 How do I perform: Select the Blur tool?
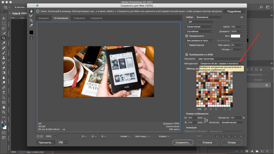click(x=4, y=78)
